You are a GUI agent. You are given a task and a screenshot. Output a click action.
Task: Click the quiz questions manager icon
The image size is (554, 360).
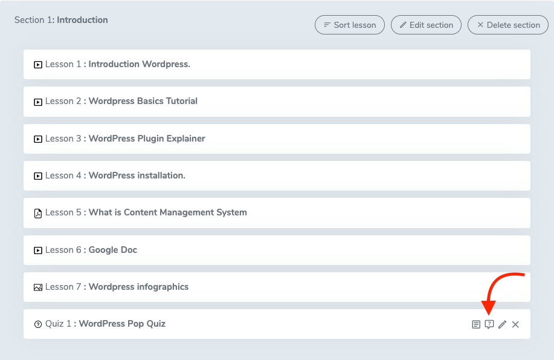click(489, 325)
